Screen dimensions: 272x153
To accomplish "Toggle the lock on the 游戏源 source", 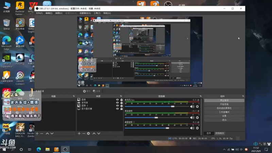I will [x=121, y=103].
